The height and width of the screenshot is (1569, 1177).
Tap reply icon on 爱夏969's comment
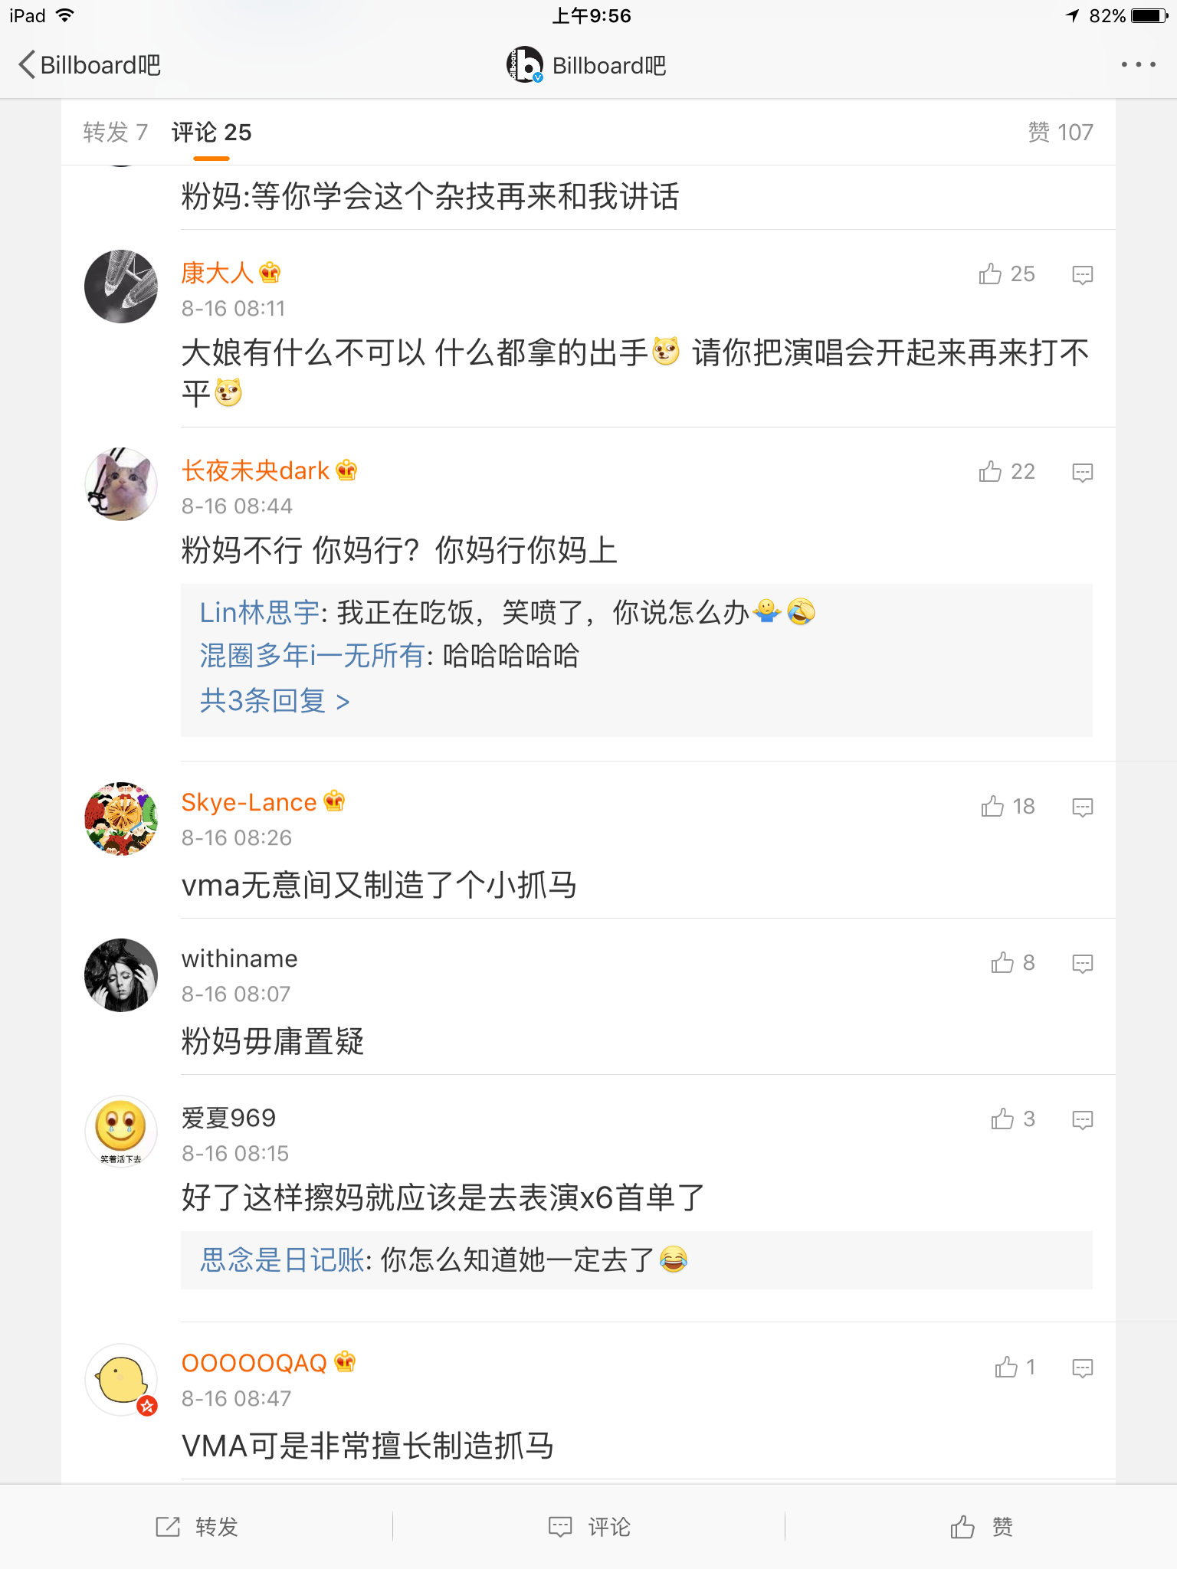point(1082,1120)
